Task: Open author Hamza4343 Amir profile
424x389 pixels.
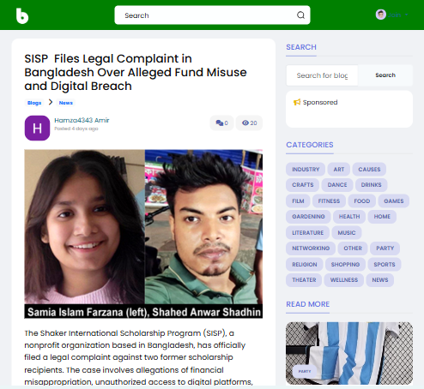Action: [82, 120]
